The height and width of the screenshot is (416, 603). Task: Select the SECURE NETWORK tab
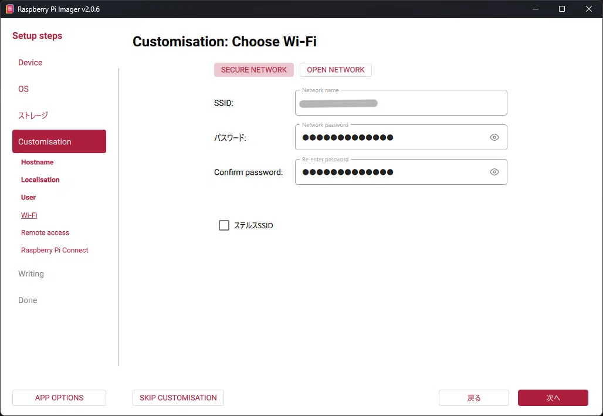[254, 70]
